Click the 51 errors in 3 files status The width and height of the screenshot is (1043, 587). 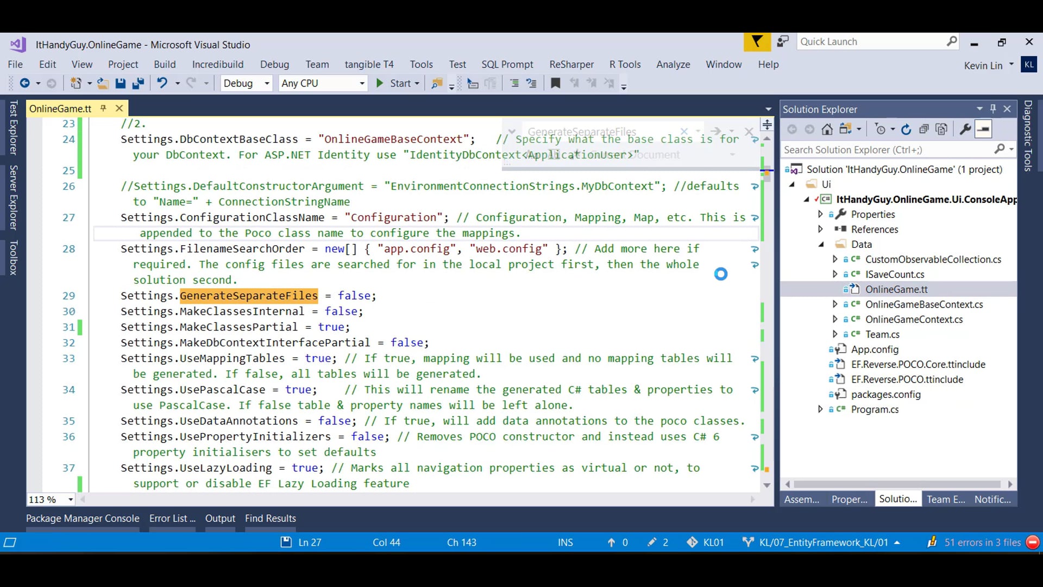982,542
